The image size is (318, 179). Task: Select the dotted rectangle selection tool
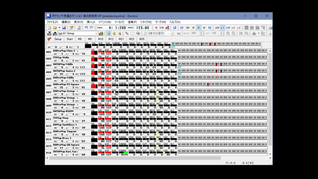132,33
